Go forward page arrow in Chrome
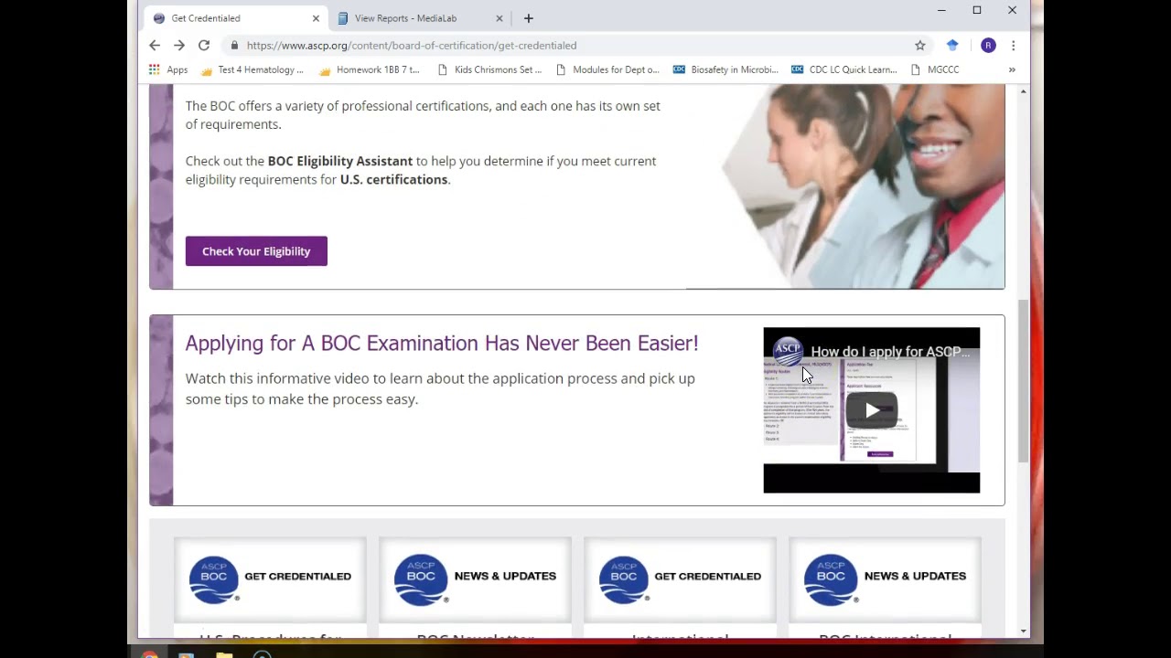This screenshot has height=658, width=1171. [x=179, y=46]
